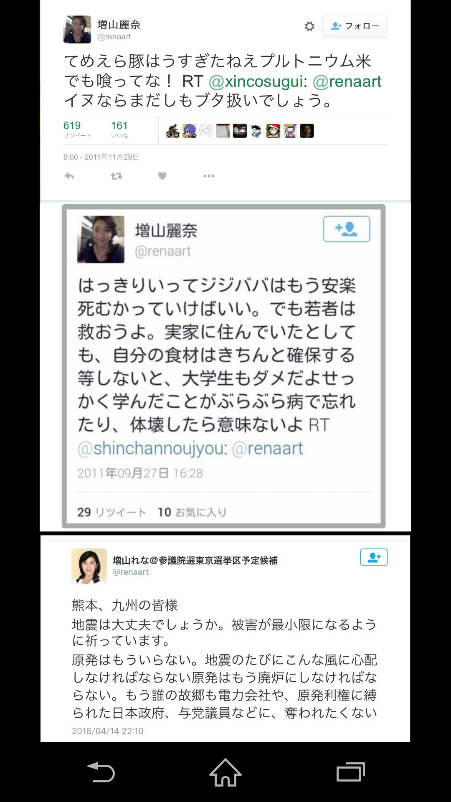Open the profile photo of 増山れな candidate tweet
The width and height of the screenshot is (451, 802).
pyautogui.click(x=89, y=566)
